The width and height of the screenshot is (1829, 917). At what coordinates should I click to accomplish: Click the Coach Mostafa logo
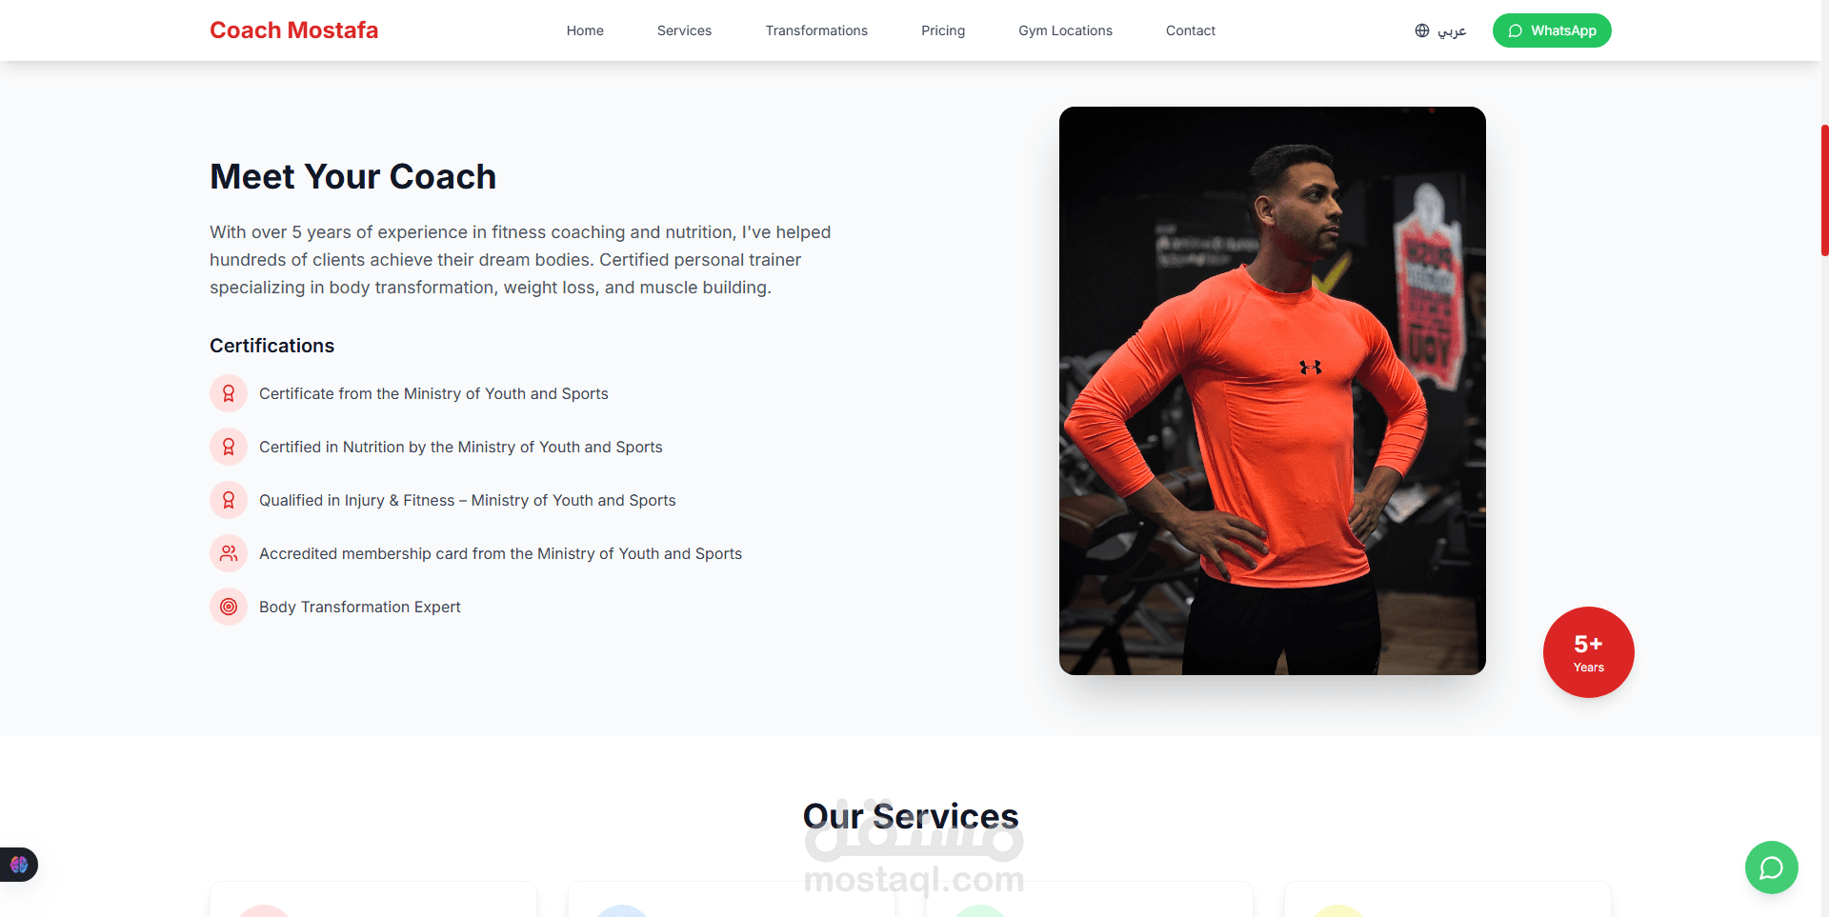coord(293,30)
